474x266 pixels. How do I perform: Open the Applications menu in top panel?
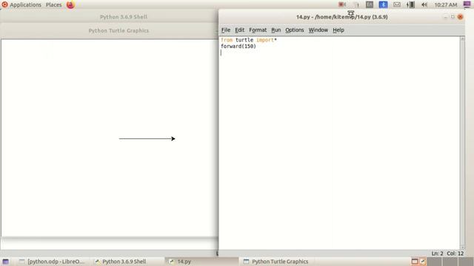tap(25, 5)
